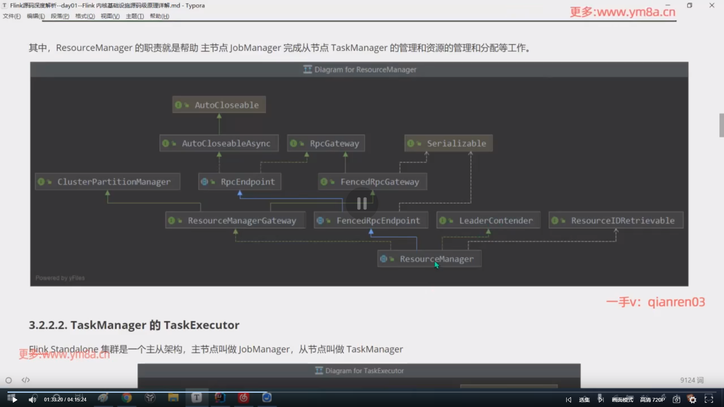This screenshot has width=724, height=407.
Task: Toggle sidebar circle icon at bottom left
Action: (x=9, y=380)
